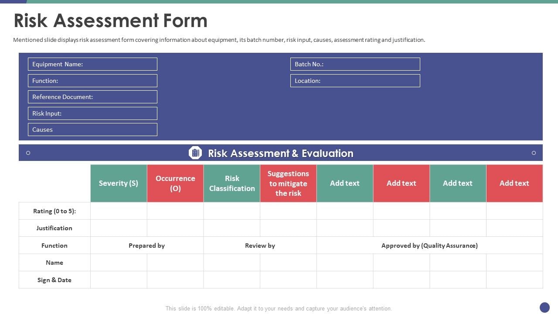The width and height of the screenshot is (558, 314).
Task: Click the Risk Classification header
Action: (232, 183)
